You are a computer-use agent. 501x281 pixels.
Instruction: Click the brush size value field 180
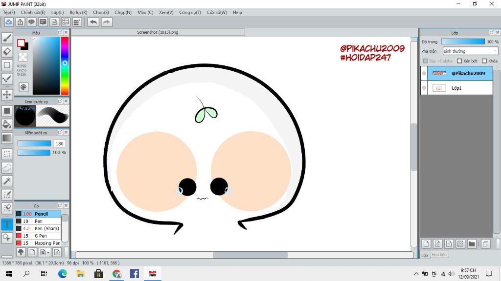point(59,144)
